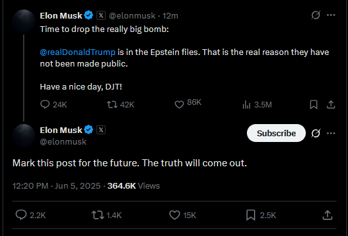Click Subscribe to Elon Musk

pos(276,133)
